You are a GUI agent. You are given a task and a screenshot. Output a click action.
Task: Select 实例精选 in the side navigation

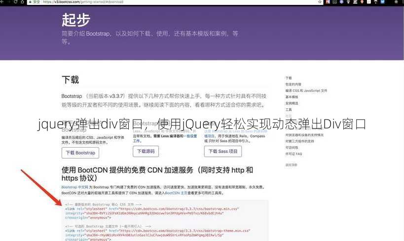(x=292, y=103)
